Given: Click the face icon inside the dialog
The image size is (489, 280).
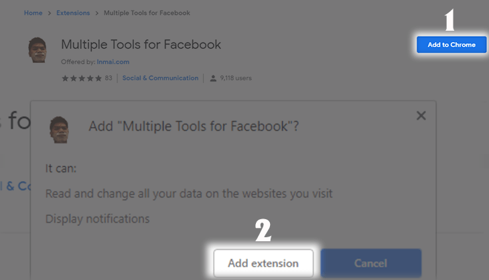Looking at the screenshot, I should 59,130.
